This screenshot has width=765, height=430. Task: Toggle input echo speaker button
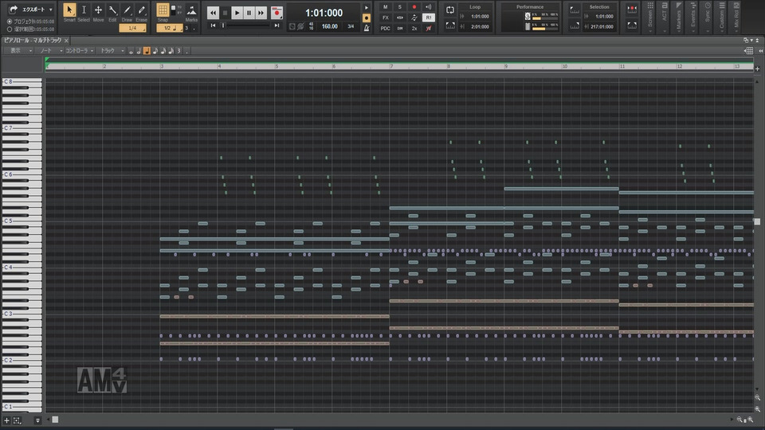click(x=429, y=7)
